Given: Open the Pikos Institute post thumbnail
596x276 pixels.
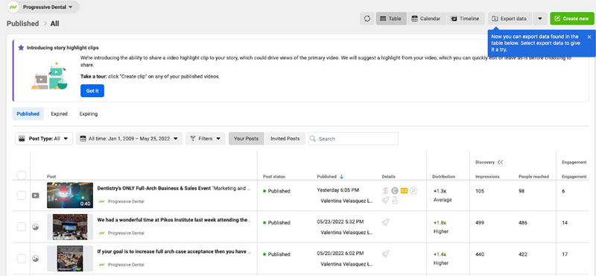Looking at the screenshot, I should pyautogui.click(x=70, y=227).
